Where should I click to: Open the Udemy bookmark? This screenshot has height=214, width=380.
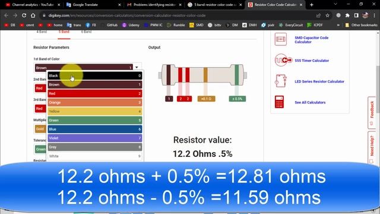(x=131, y=25)
